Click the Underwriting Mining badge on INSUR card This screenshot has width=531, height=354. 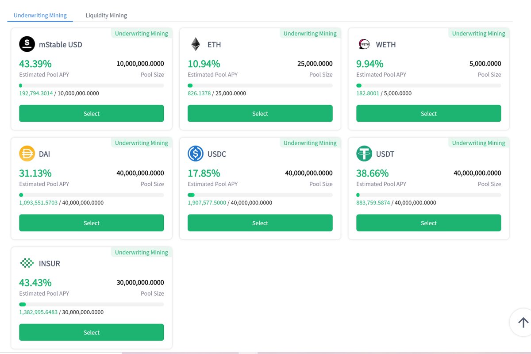142,252
